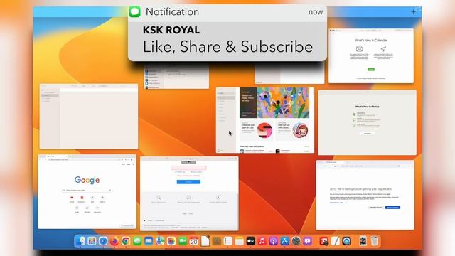Open Podcasts from the Dock
The height and width of the screenshot is (256, 455).
273,241
